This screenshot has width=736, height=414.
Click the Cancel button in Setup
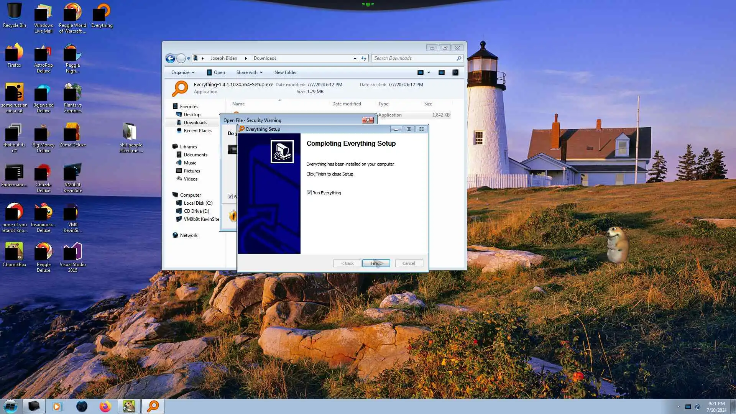pyautogui.click(x=409, y=263)
